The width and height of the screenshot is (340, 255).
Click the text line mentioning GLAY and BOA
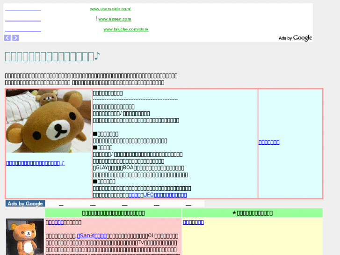[x=138, y=168]
